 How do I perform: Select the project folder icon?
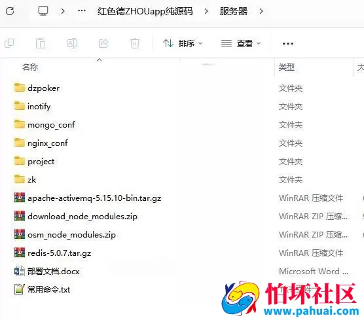pos(20,161)
